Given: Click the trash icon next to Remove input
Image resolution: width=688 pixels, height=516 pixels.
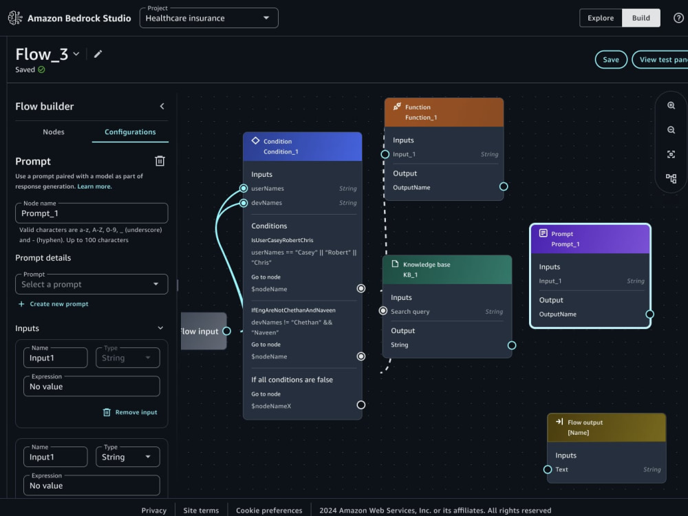Looking at the screenshot, I should tap(107, 412).
